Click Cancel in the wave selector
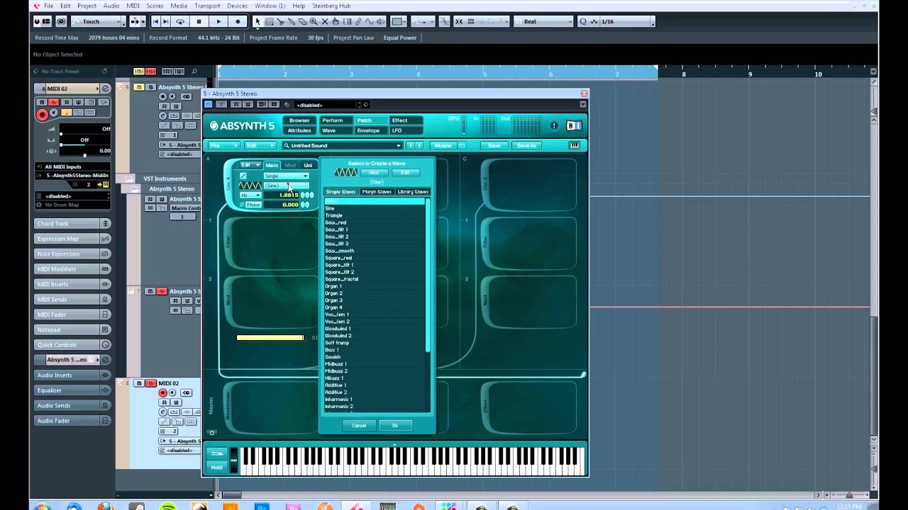Viewport: 908px width, 510px height. coord(359,426)
